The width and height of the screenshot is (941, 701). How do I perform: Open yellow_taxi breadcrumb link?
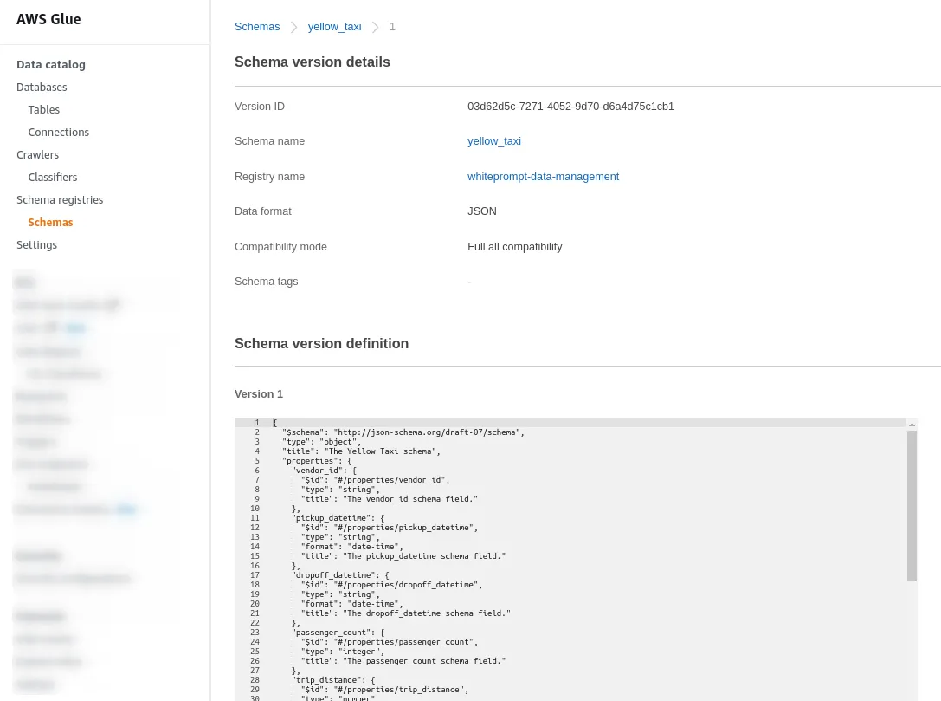click(334, 27)
